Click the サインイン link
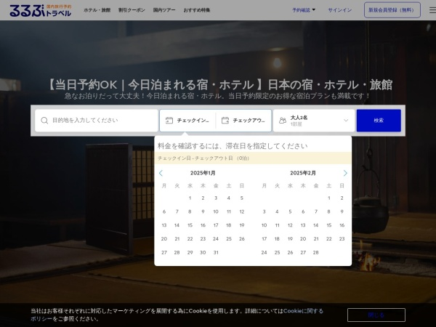This screenshot has height=327, width=436. coord(340,10)
